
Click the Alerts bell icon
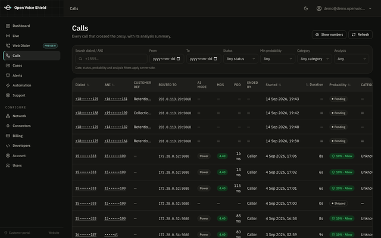[x=8, y=76]
